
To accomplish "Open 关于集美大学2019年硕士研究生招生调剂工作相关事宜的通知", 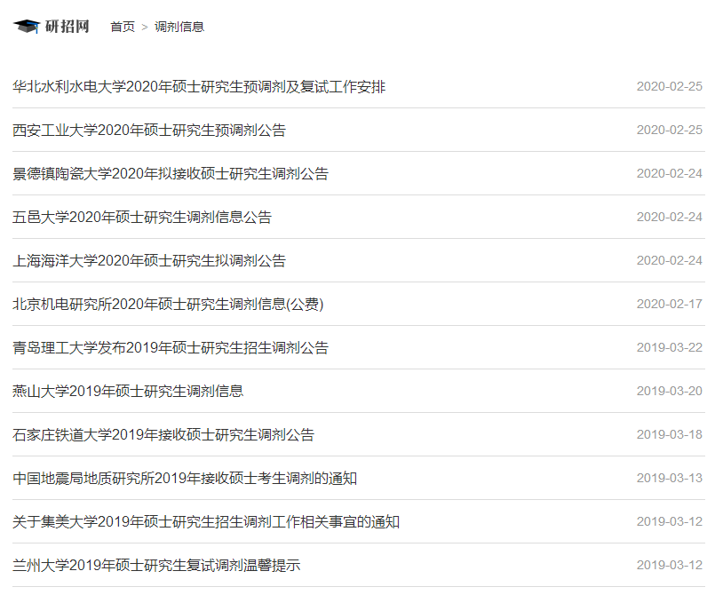I will pos(206,522).
